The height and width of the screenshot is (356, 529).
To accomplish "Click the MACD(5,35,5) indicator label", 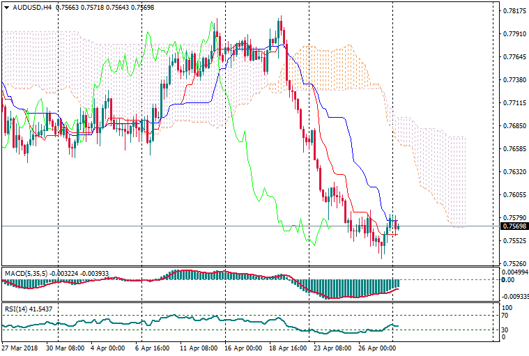I will pyautogui.click(x=26, y=272).
